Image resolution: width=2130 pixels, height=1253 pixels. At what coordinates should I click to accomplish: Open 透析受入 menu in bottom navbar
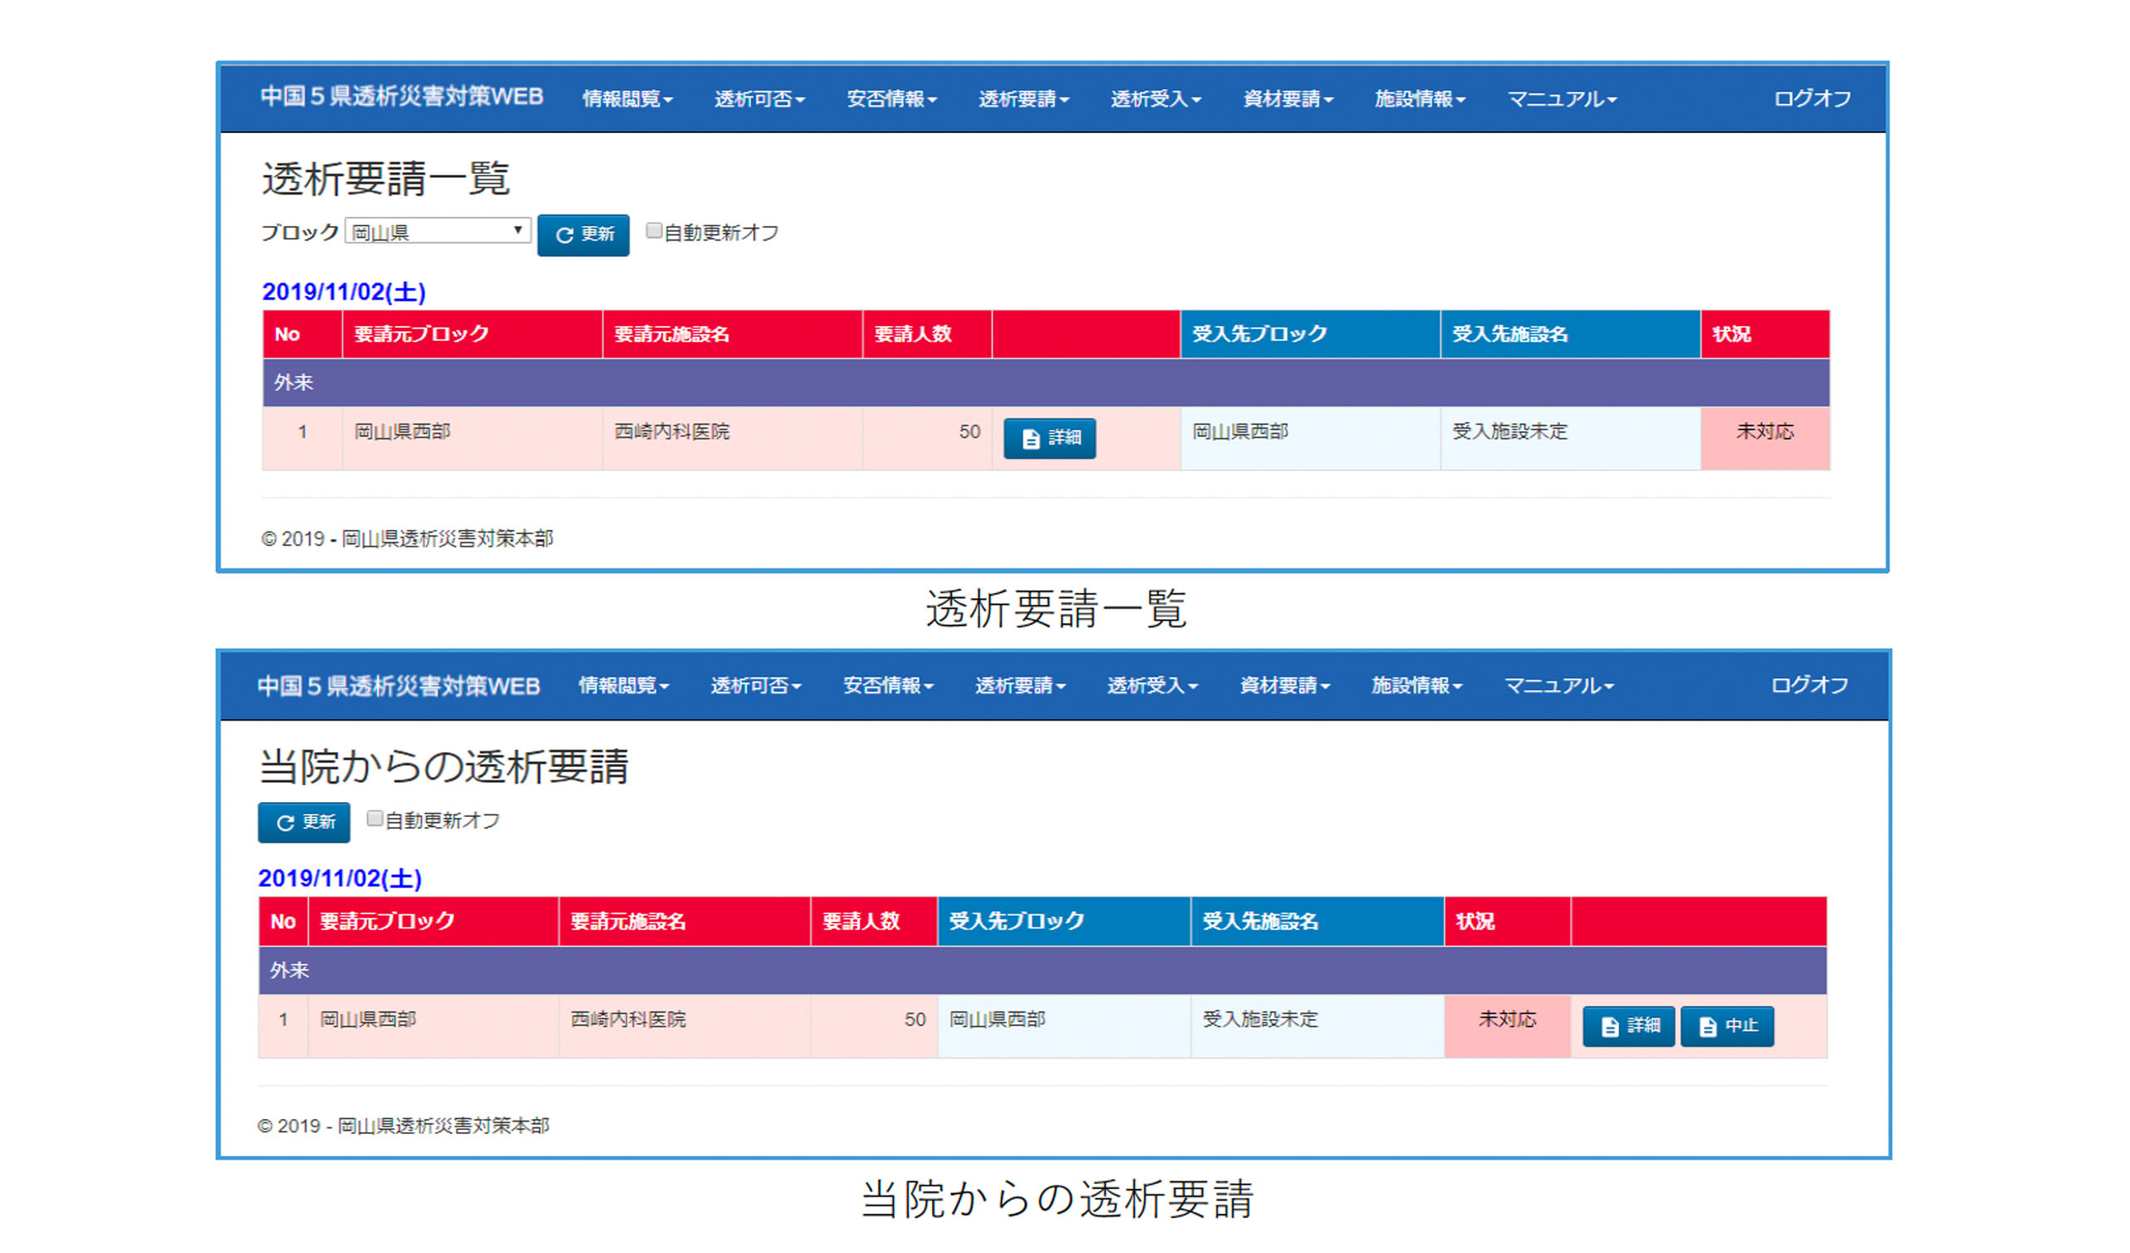click(1152, 686)
